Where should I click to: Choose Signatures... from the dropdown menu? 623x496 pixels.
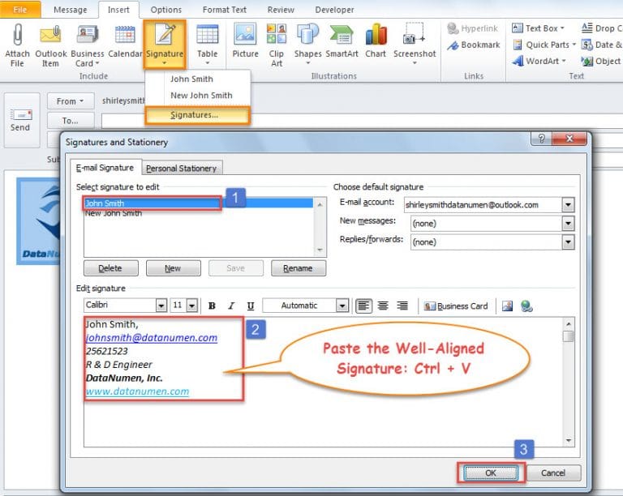(x=198, y=115)
